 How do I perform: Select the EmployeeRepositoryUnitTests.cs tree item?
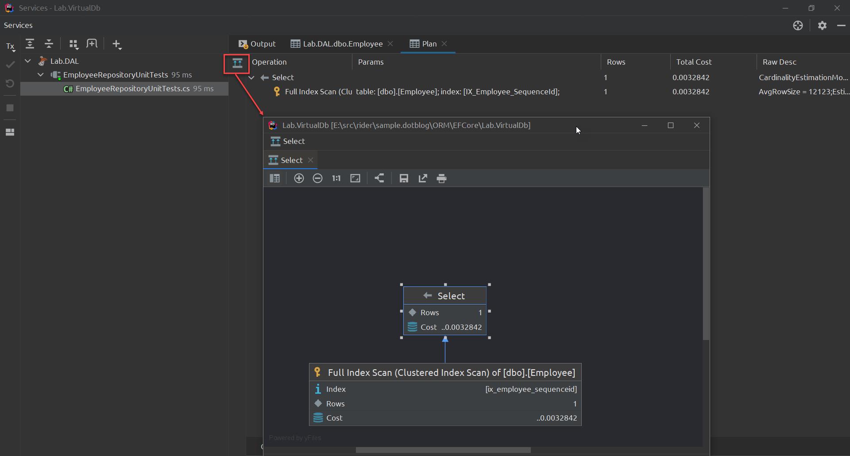point(131,89)
